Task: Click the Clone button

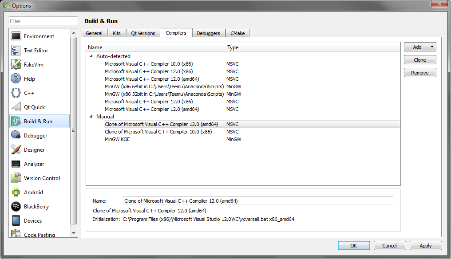Action: click(420, 60)
